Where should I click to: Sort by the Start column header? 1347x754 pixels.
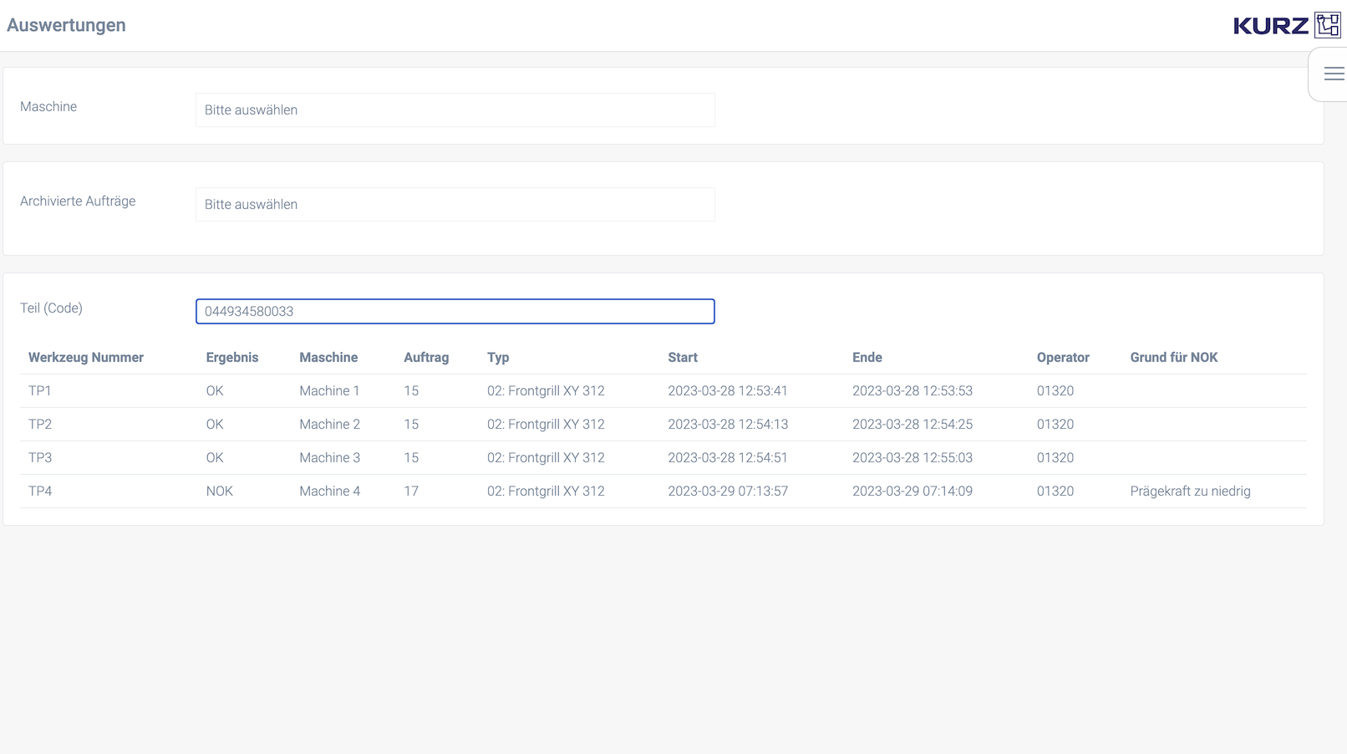click(683, 358)
